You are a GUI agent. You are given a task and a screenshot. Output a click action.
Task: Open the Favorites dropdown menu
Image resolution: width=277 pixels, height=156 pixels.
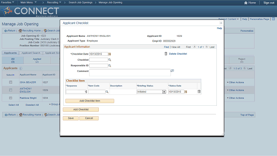pyautogui.click(x=7, y=3)
